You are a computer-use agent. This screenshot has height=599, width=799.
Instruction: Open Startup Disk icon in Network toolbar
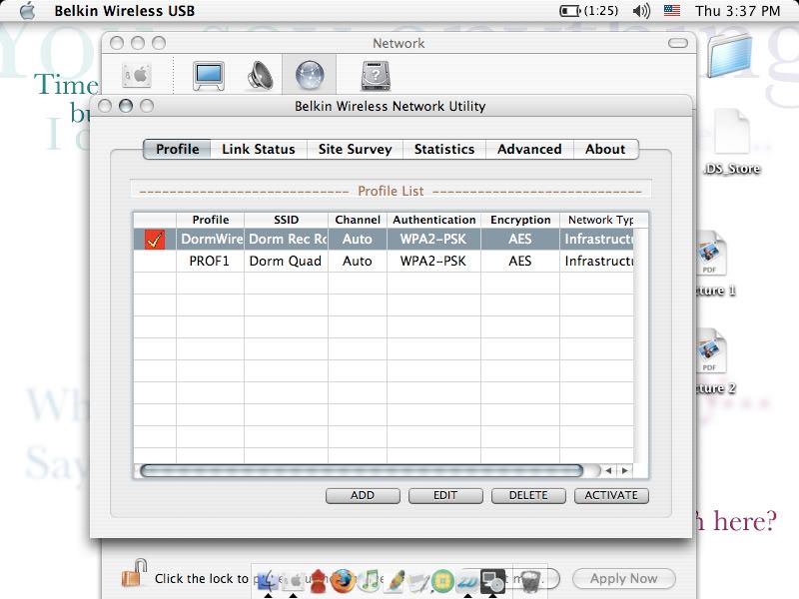(x=376, y=76)
